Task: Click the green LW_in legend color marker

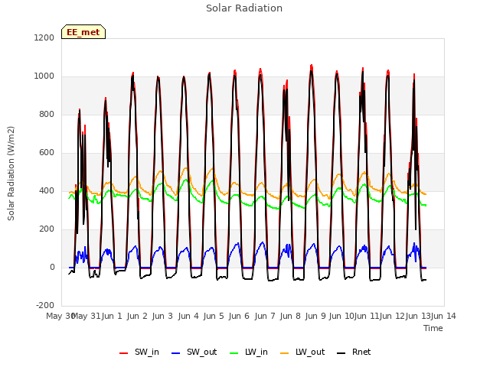Action: pyautogui.click(x=234, y=353)
